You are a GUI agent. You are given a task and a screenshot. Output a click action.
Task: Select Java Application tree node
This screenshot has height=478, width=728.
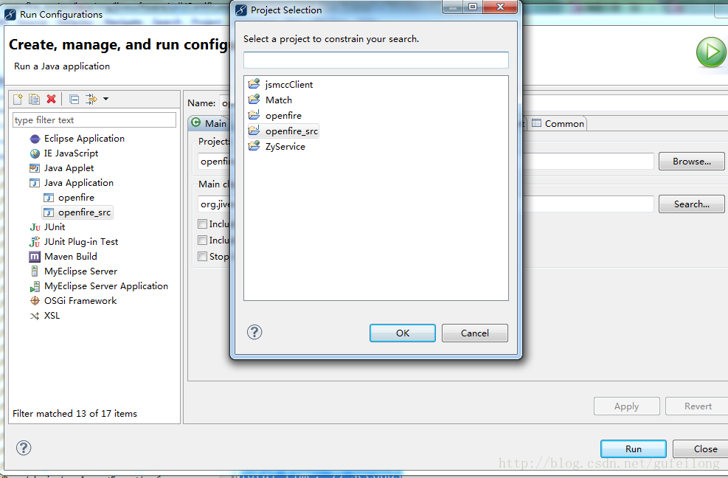point(78,183)
